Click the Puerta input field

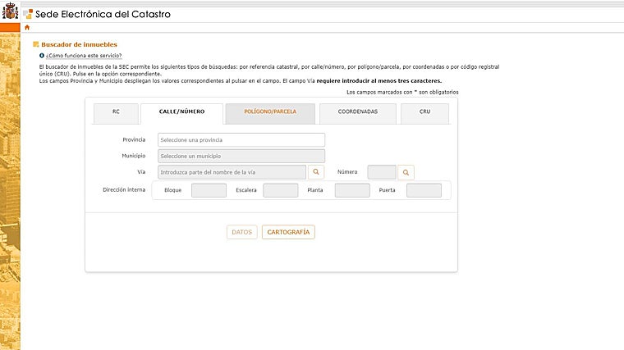click(424, 190)
